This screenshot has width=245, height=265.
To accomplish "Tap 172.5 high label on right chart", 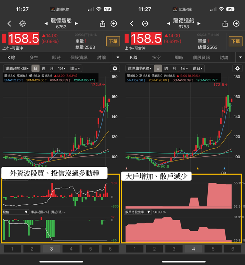I will coord(220,85).
